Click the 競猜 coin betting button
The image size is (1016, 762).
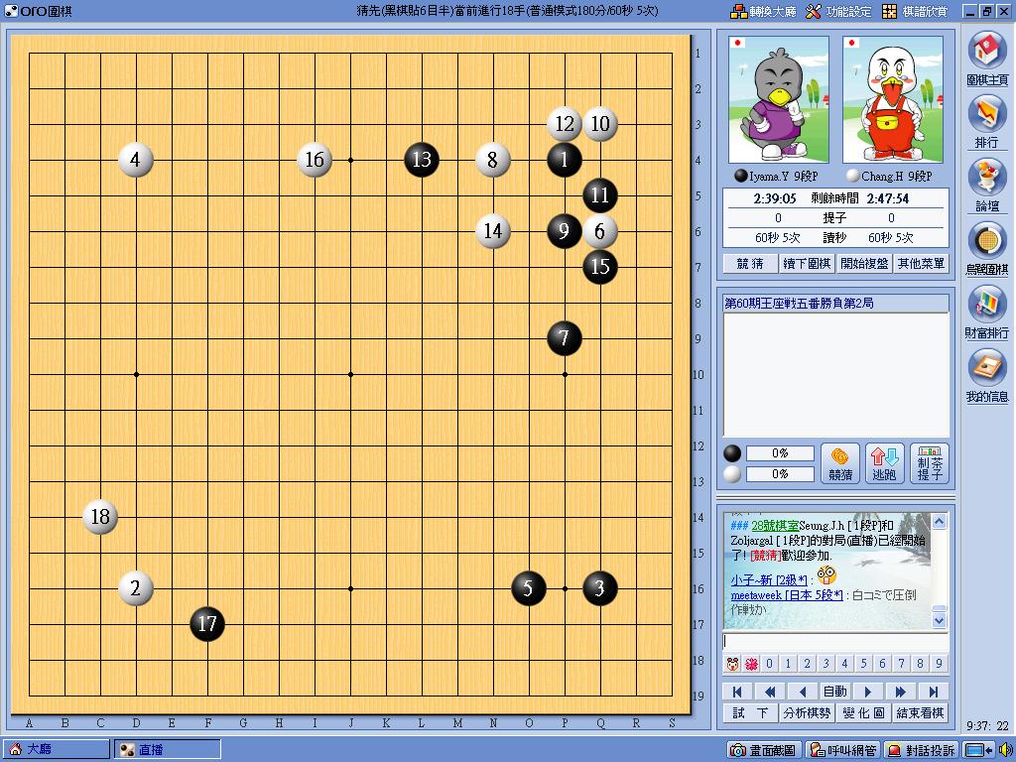pyautogui.click(x=840, y=463)
